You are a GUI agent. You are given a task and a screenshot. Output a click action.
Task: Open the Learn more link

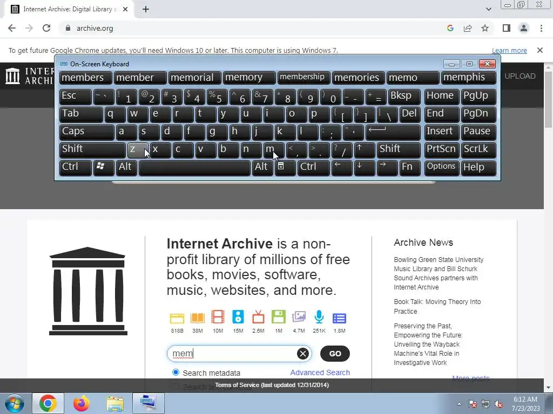pos(509,50)
